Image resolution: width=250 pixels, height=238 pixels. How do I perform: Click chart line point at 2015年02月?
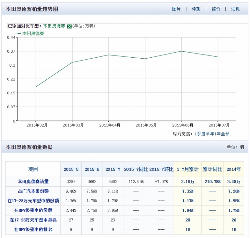click(x=36, y=87)
